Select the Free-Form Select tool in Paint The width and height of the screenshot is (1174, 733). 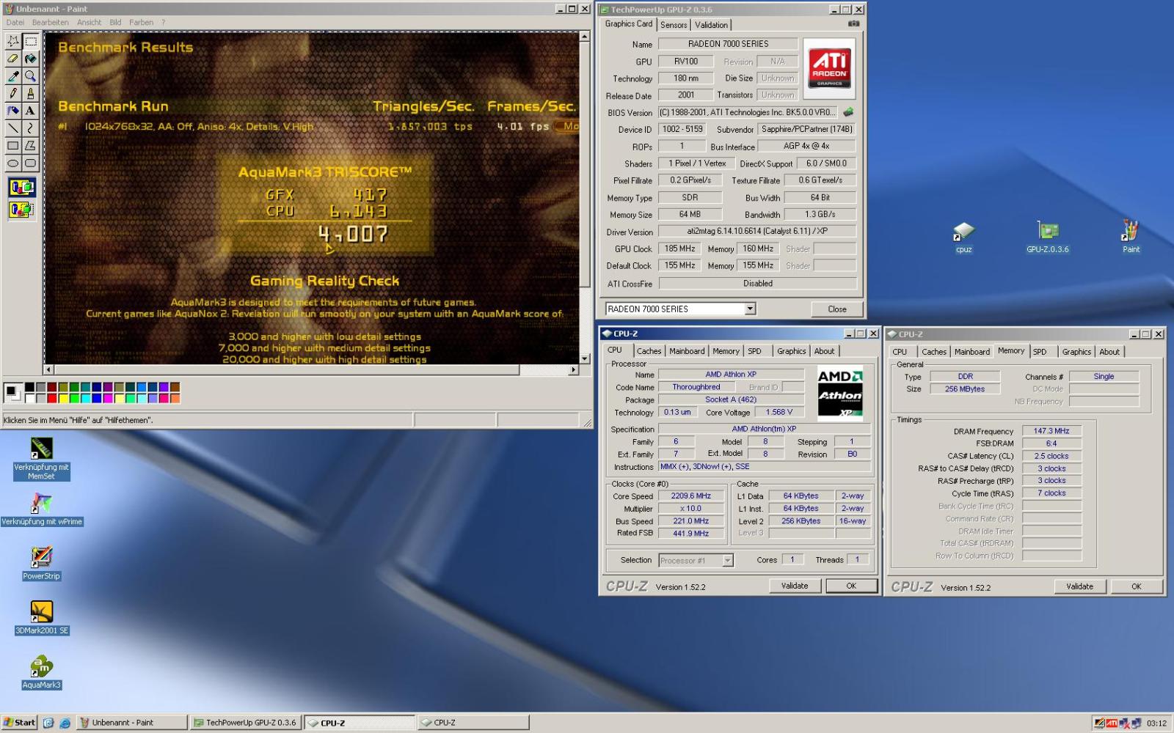coord(13,41)
